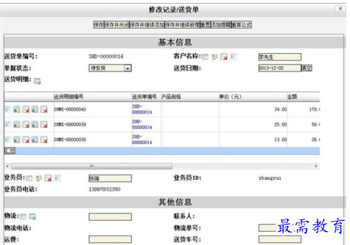This screenshot has width=350, height=245.
Task: Click 保存并继续新增 button
Action: click(x=182, y=24)
